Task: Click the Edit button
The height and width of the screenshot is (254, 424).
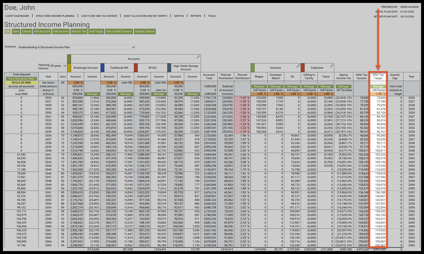Action: pyautogui.click(x=8, y=31)
